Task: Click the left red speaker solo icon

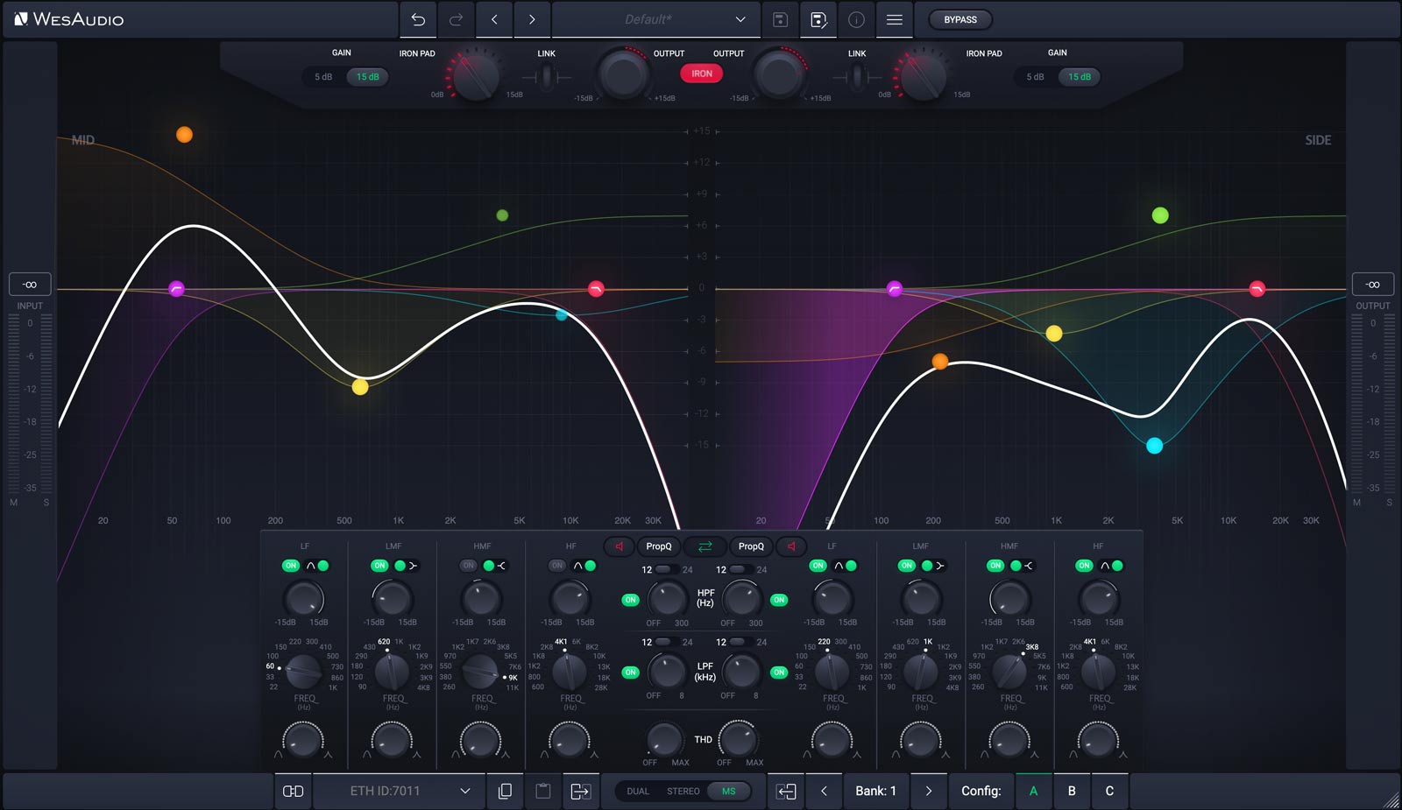Action: pyautogui.click(x=619, y=546)
